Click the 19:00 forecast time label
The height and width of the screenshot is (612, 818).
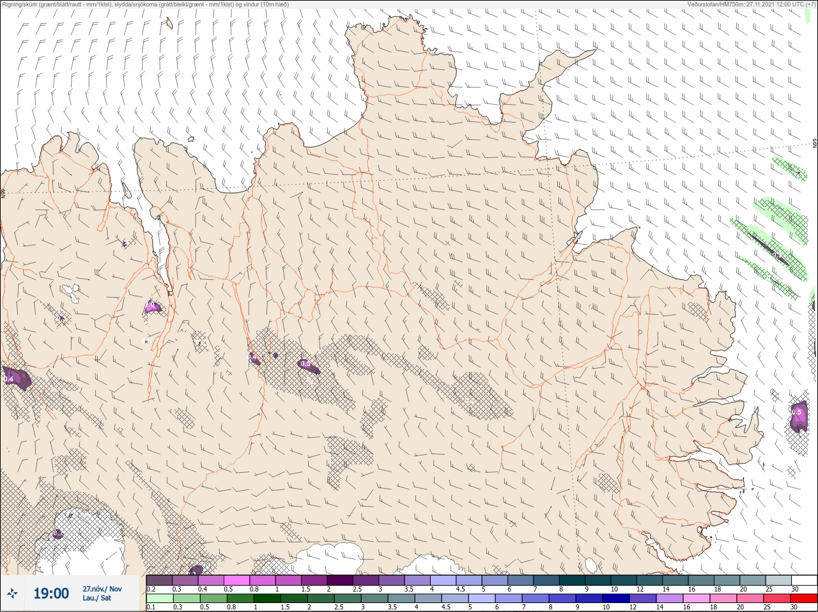point(51,593)
